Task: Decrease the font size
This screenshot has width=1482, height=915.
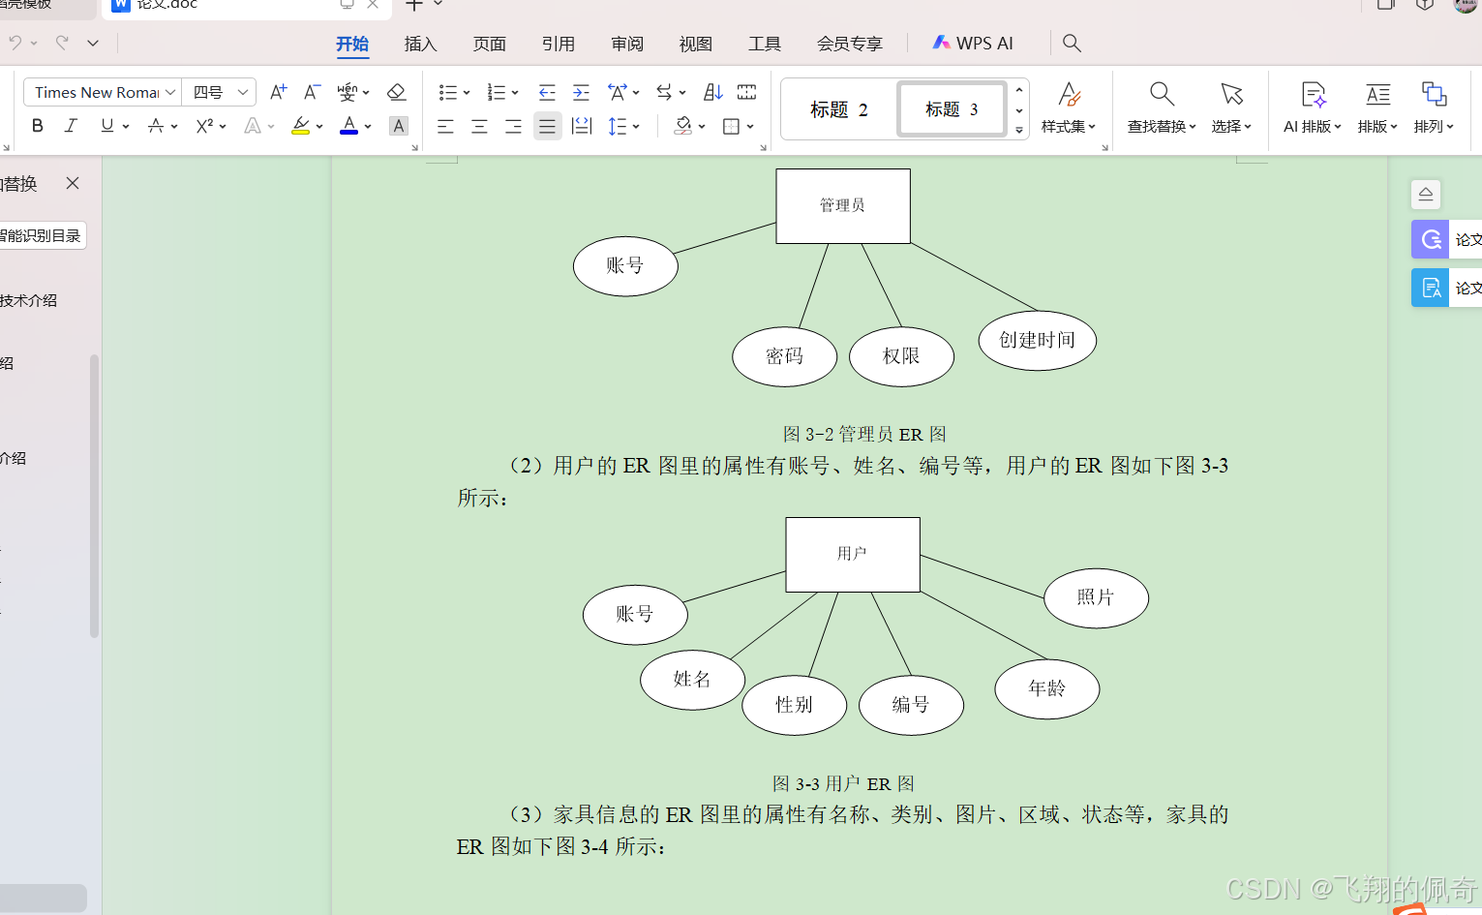Action: (x=312, y=92)
